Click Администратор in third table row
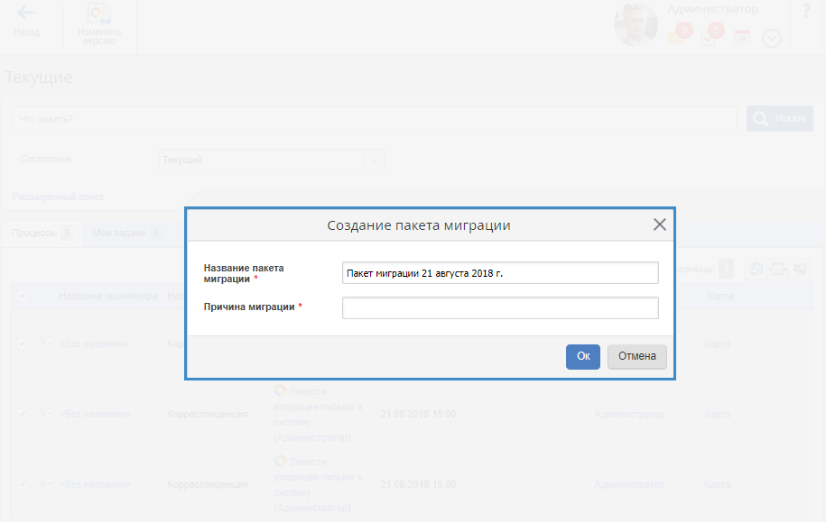Viewport: 826px width, 522px height. (629, 484)
